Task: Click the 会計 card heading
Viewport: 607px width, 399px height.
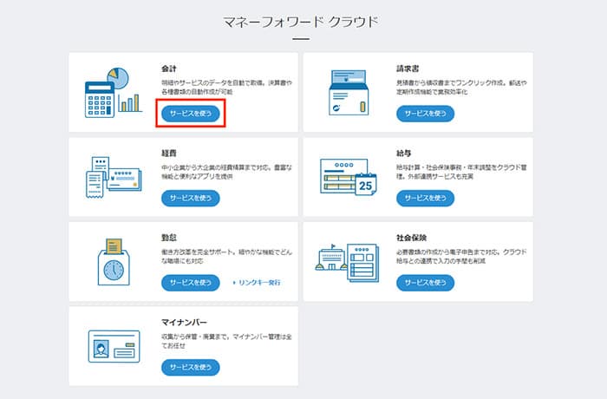Action: (169, 66)
